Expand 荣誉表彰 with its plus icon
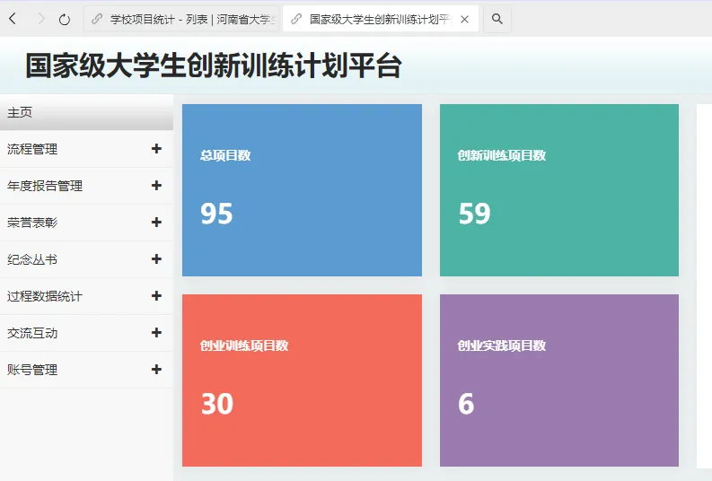 (x=156, y=222)
